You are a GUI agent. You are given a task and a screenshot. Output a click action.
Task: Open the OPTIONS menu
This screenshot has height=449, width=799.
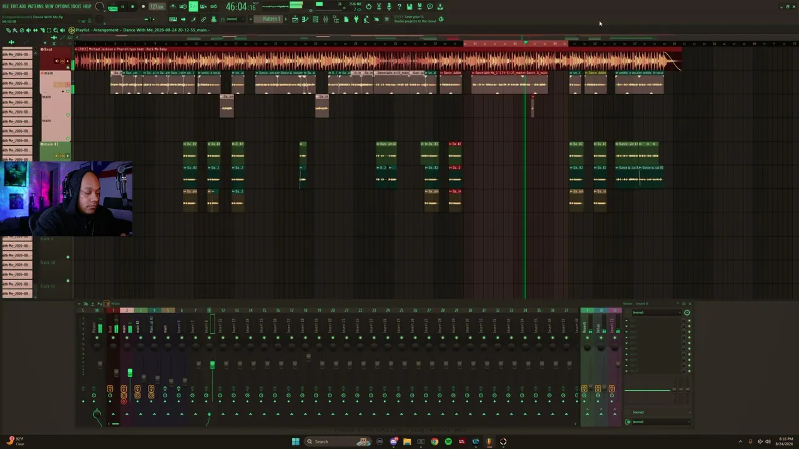[x=62, y=6]
